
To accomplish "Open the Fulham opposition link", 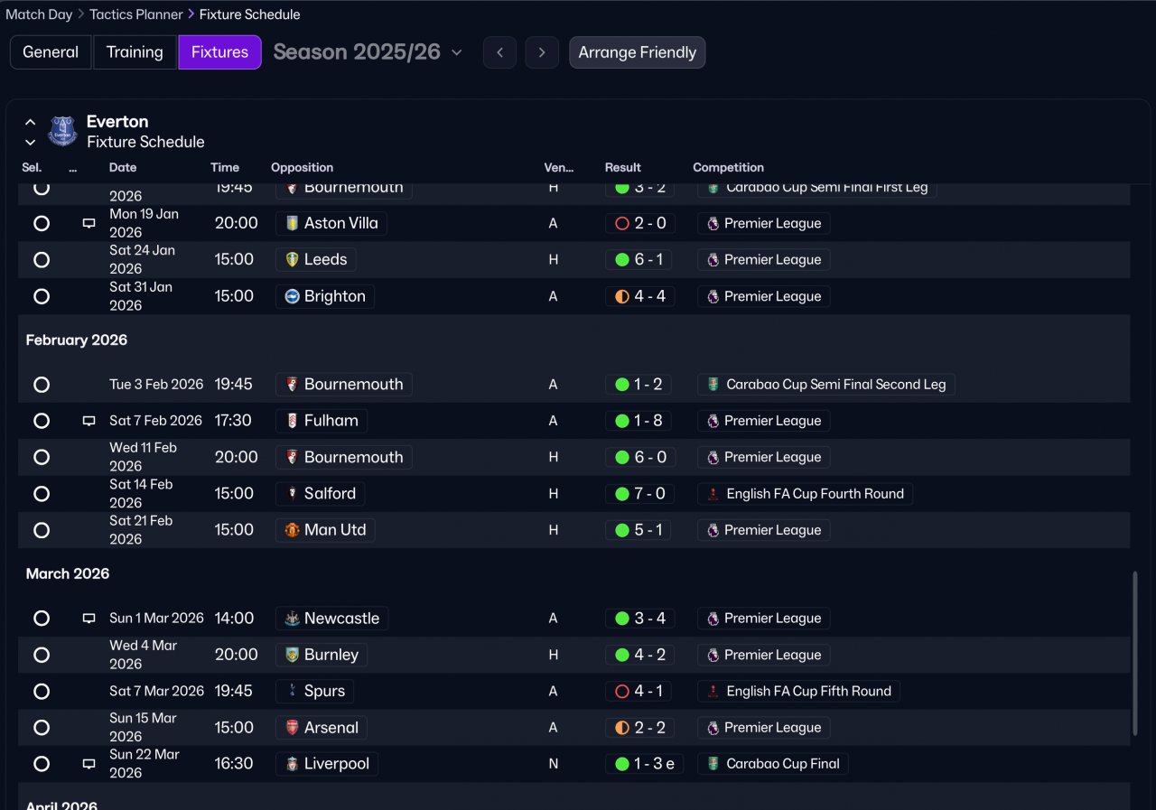I will point(322,421).
